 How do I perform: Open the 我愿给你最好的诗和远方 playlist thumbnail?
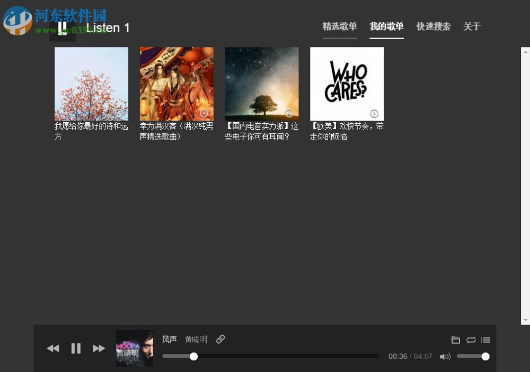pyautogui.click(x=91, y=84)
